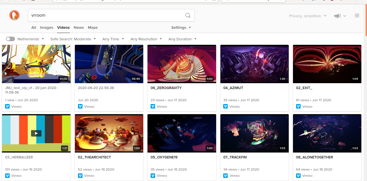The height and width of the screenshot is (181, 367).
Task: Click Vimeo icon under 05_OXYGENE19
Action: [153, 176]
